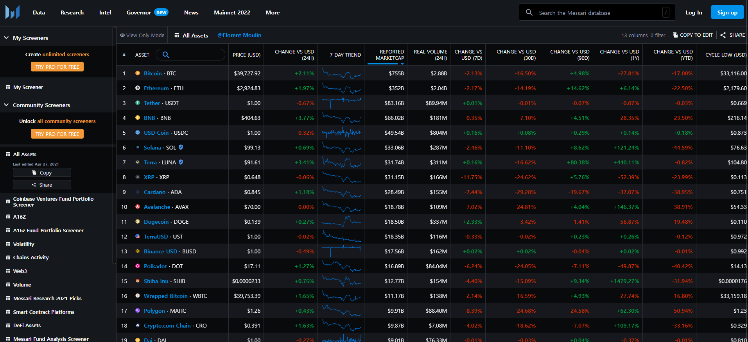This screenshot has width=748, height=342.
Task: Click the Log In link
Action: (694, 12)
